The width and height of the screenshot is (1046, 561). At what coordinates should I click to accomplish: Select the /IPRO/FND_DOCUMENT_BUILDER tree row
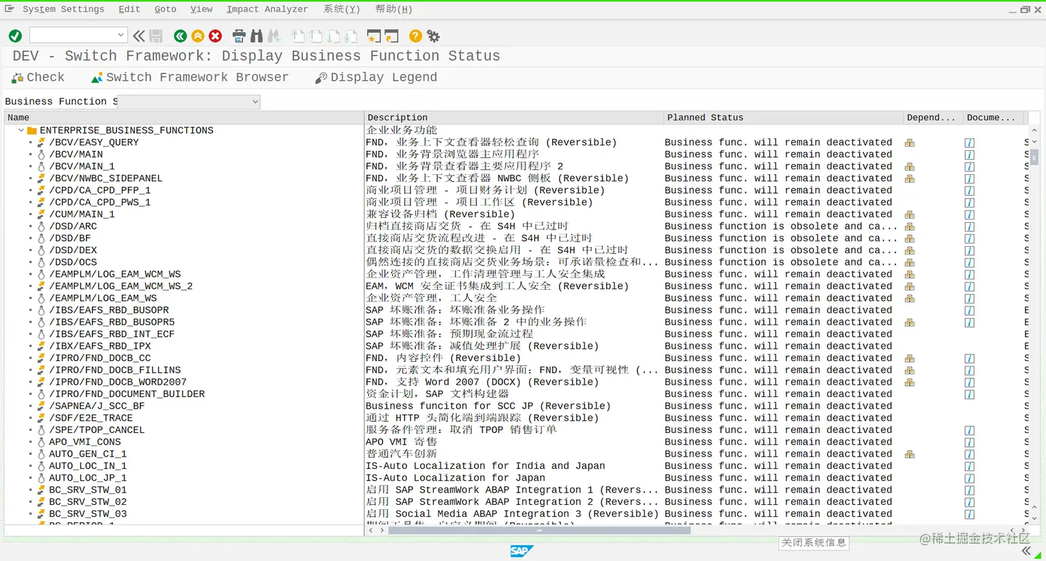coord(127,394)
